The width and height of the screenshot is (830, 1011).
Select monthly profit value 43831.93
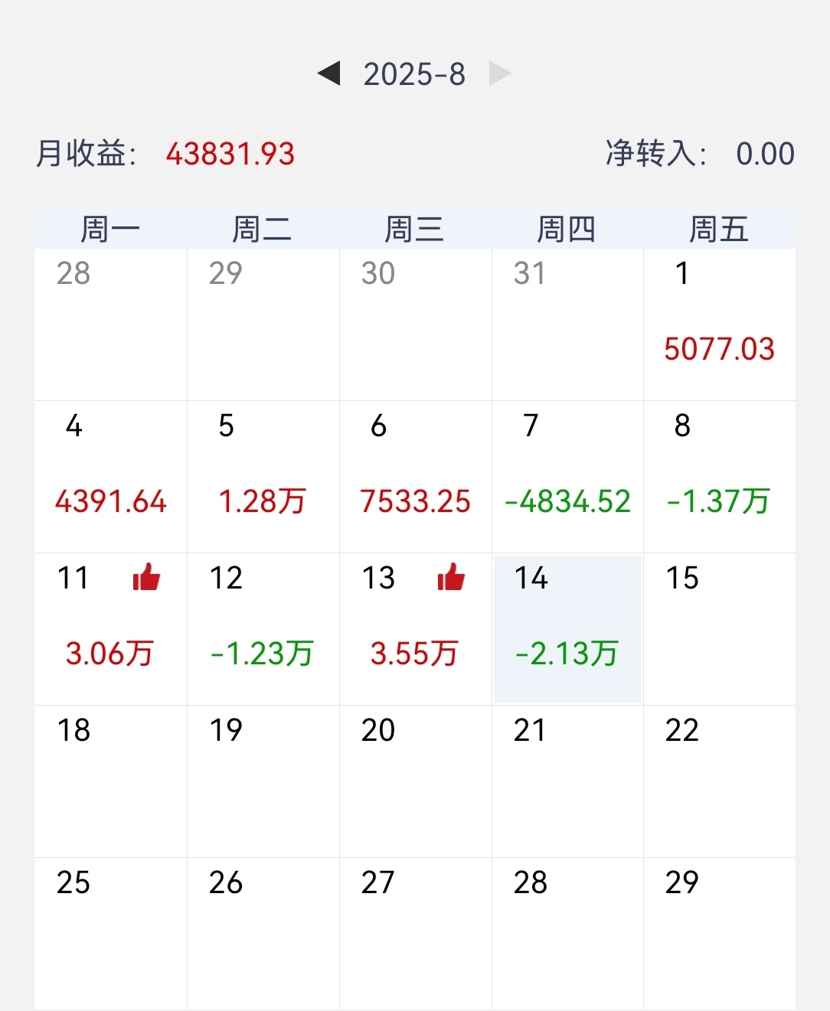point(230,154)
